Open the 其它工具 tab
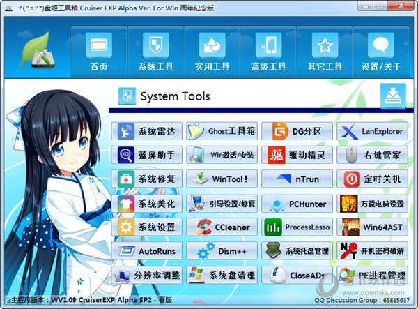The height and width of the screenshot is (309, 418). click(325, 52)
